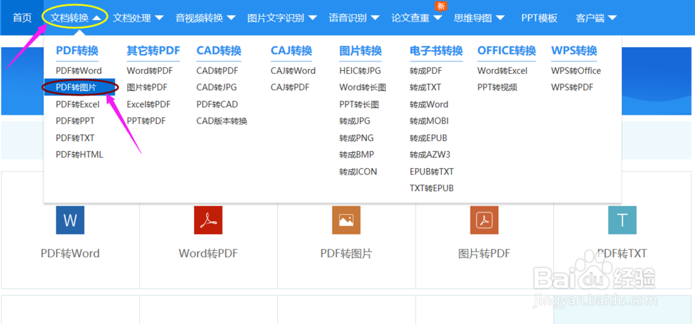This screenshot has height=324, width=695.
Task: Expand the 客户端 dropdown
Action: coord(596,17)
